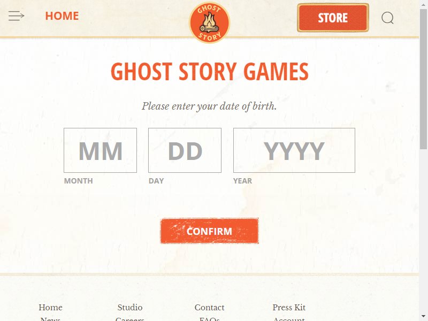Open the News footer link
Image resolution: width=428 pixels, height=321 pixels.
(50, 319)
